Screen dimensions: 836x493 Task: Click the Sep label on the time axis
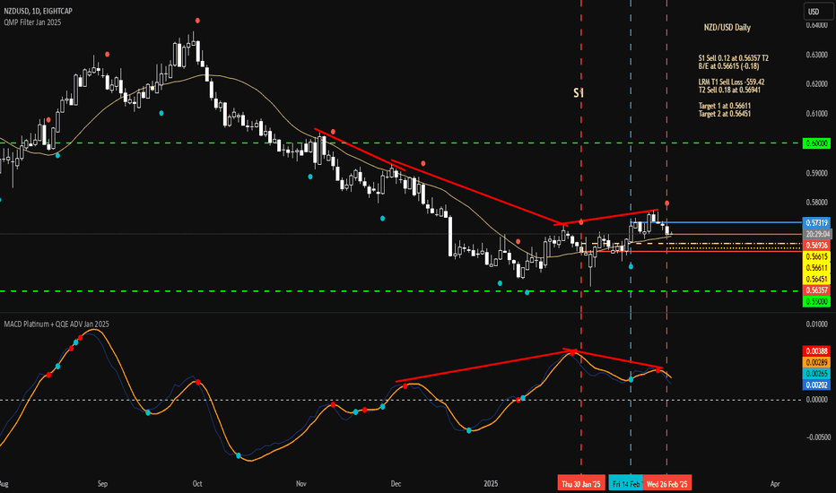102,484
